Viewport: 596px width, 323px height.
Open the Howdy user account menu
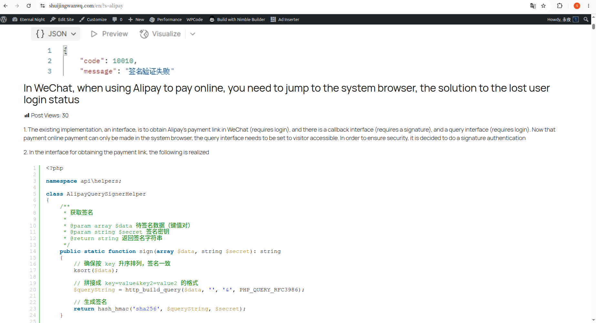click(563, 19)
